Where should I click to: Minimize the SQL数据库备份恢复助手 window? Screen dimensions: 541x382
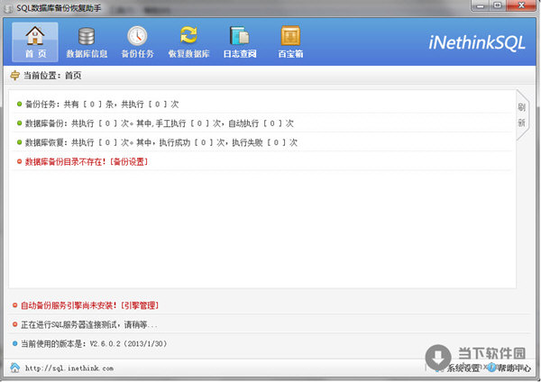point(481,5)
